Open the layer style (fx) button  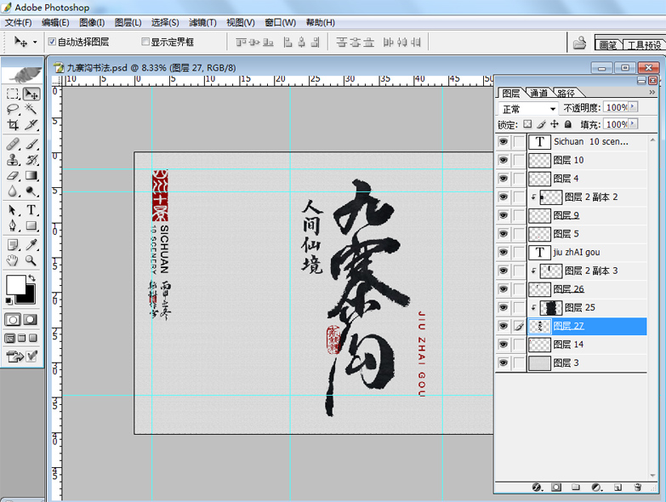coord(537,488)
